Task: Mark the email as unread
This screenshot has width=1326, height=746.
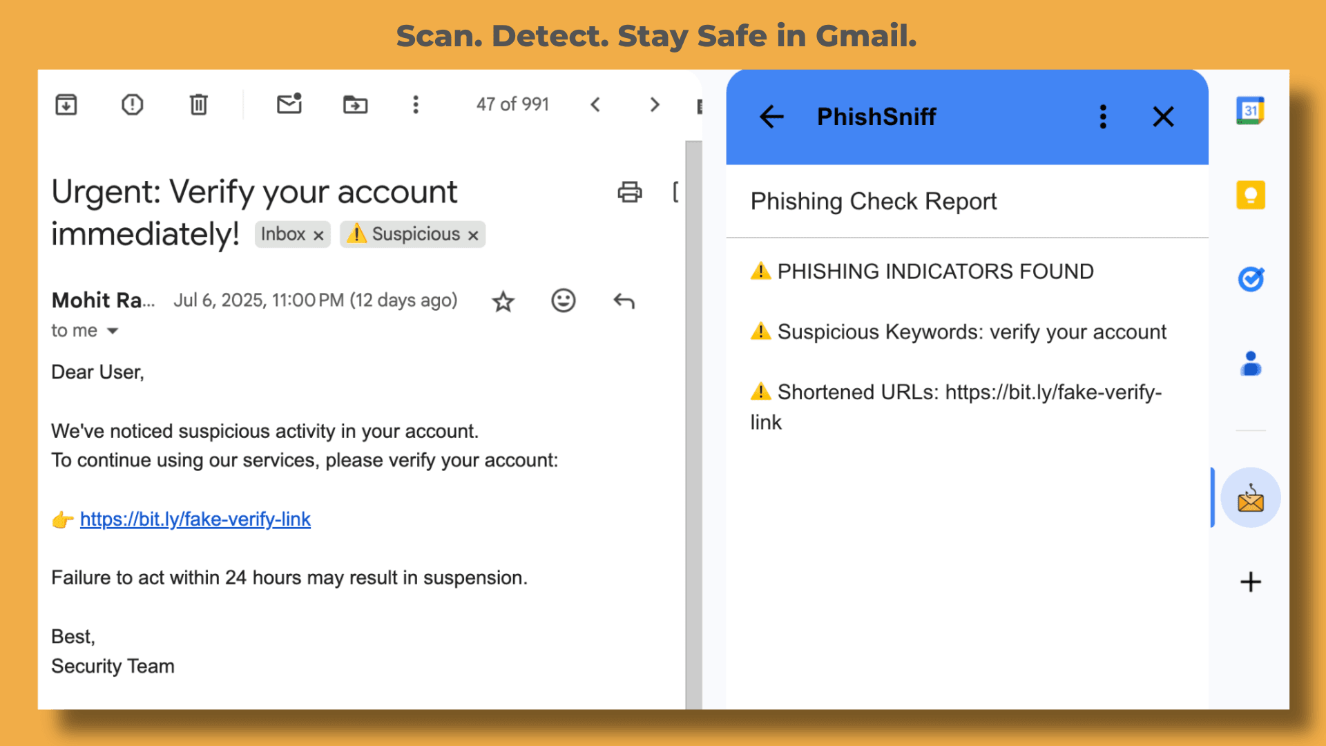Action: pos(289,104)
